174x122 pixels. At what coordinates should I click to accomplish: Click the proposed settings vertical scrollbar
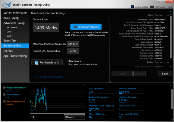(x=171, y=37)
